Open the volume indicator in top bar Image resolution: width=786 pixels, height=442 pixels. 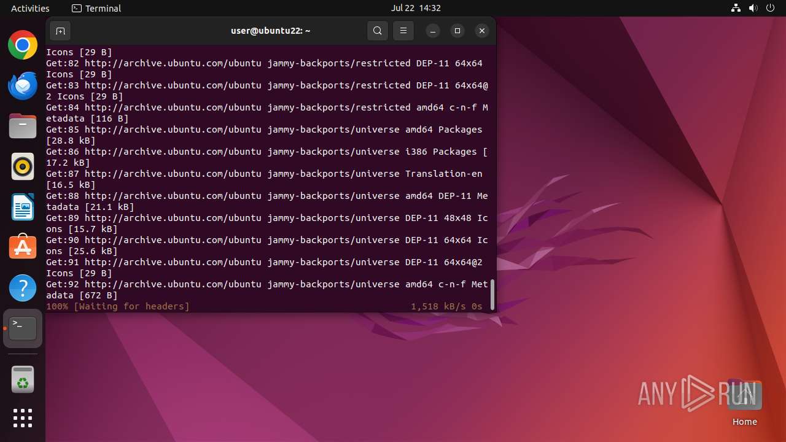coord(753,9)
